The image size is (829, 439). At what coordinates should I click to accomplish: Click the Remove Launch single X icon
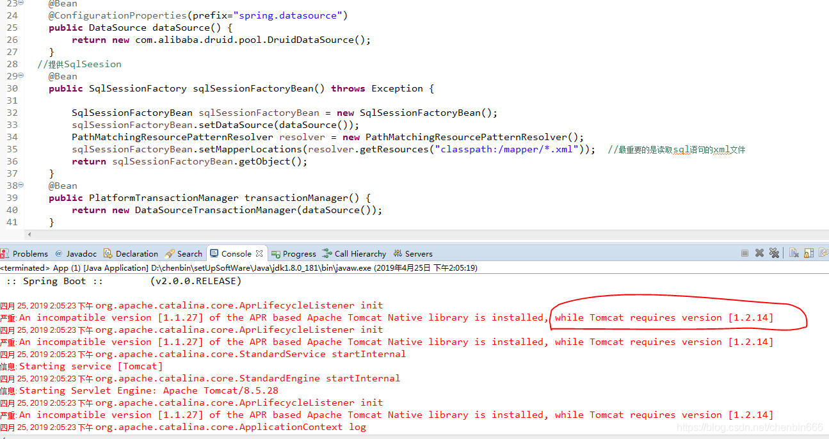759,253
